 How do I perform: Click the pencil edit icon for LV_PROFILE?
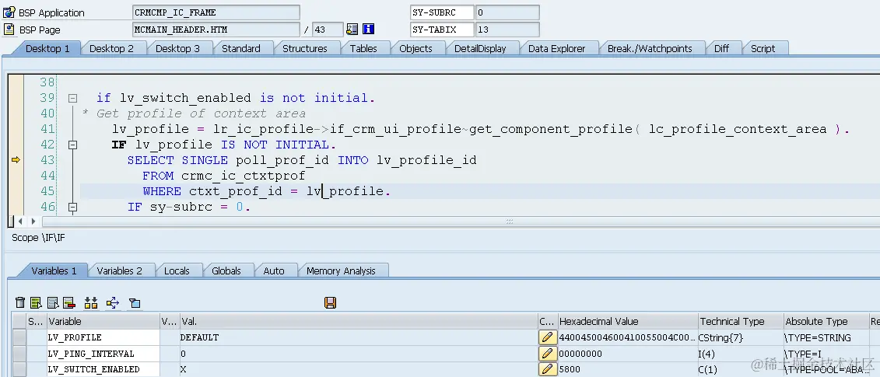pos(546,337)
